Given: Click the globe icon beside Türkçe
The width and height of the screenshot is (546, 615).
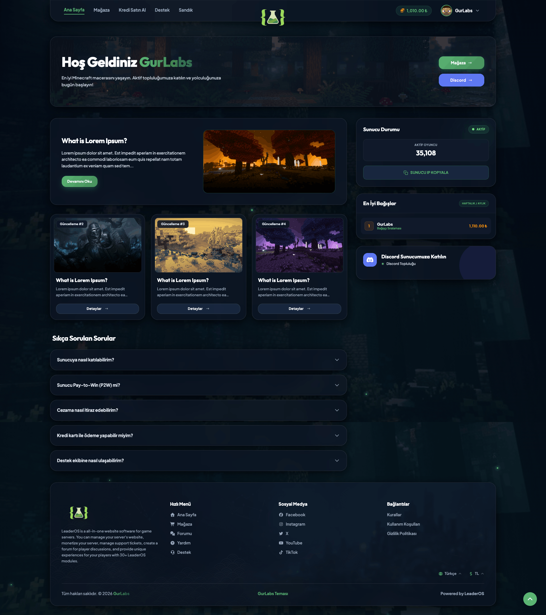Looking at the screenshot, I should [x=440, y=573].
